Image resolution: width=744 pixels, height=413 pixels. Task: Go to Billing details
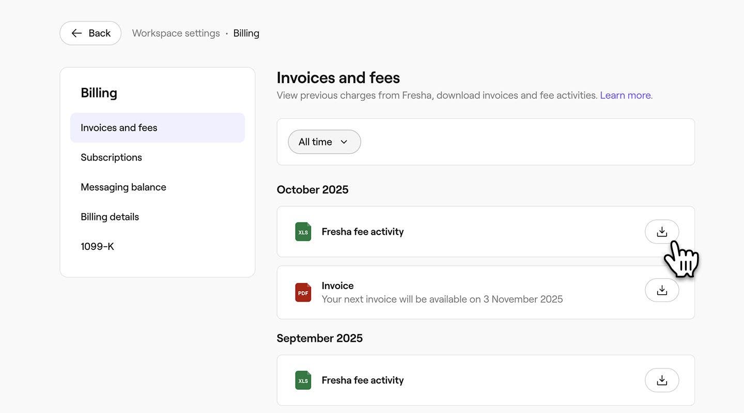click(x=110, y=217)
